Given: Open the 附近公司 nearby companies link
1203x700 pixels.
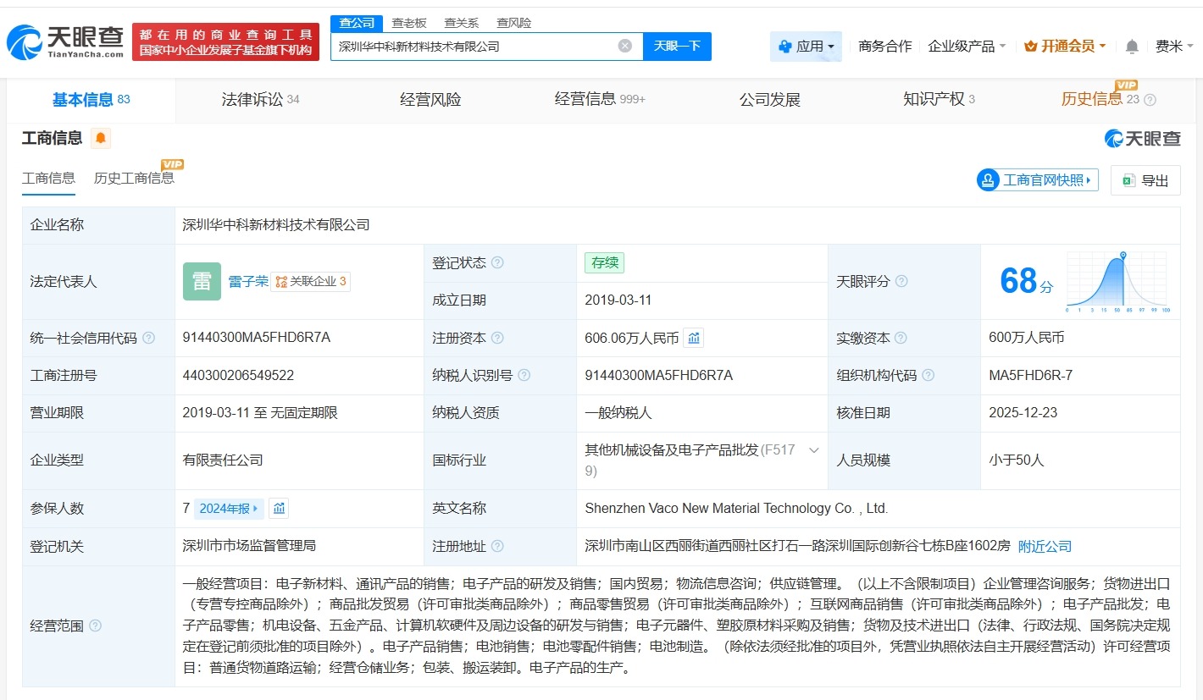Looking at the screenshot, I should pos(1045,547).
